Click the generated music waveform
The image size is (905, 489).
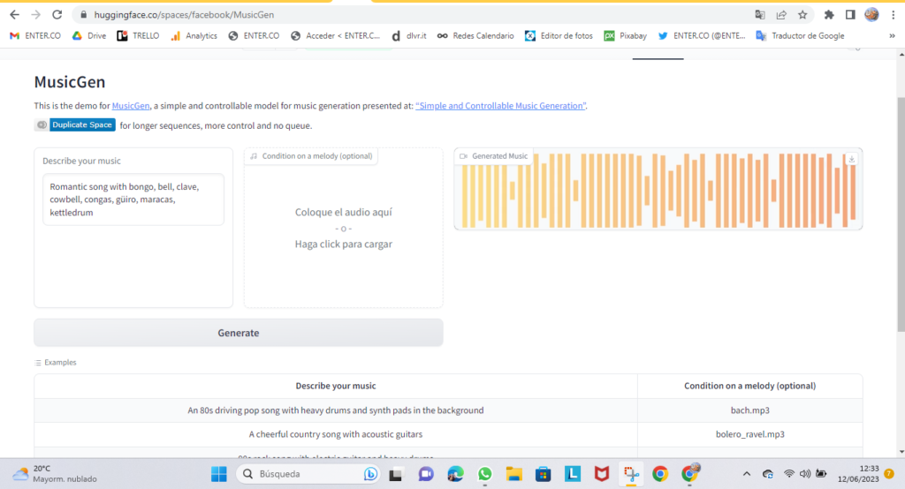[658, 191]
